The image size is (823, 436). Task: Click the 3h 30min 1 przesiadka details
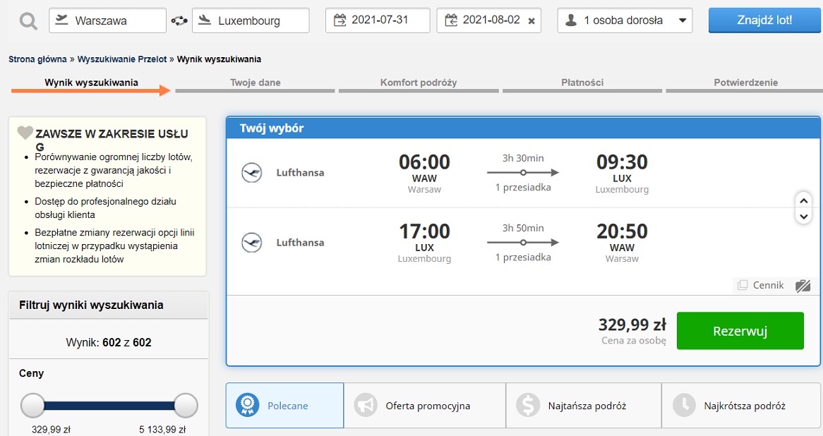[x=523, y=173]
